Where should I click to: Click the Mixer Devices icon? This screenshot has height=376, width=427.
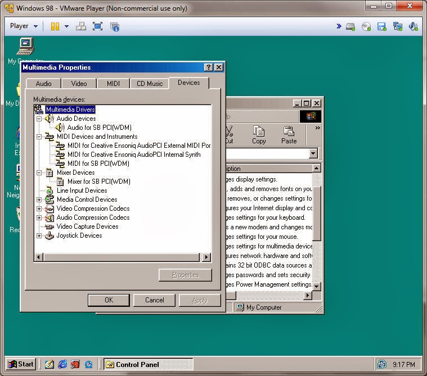(50, 173)
